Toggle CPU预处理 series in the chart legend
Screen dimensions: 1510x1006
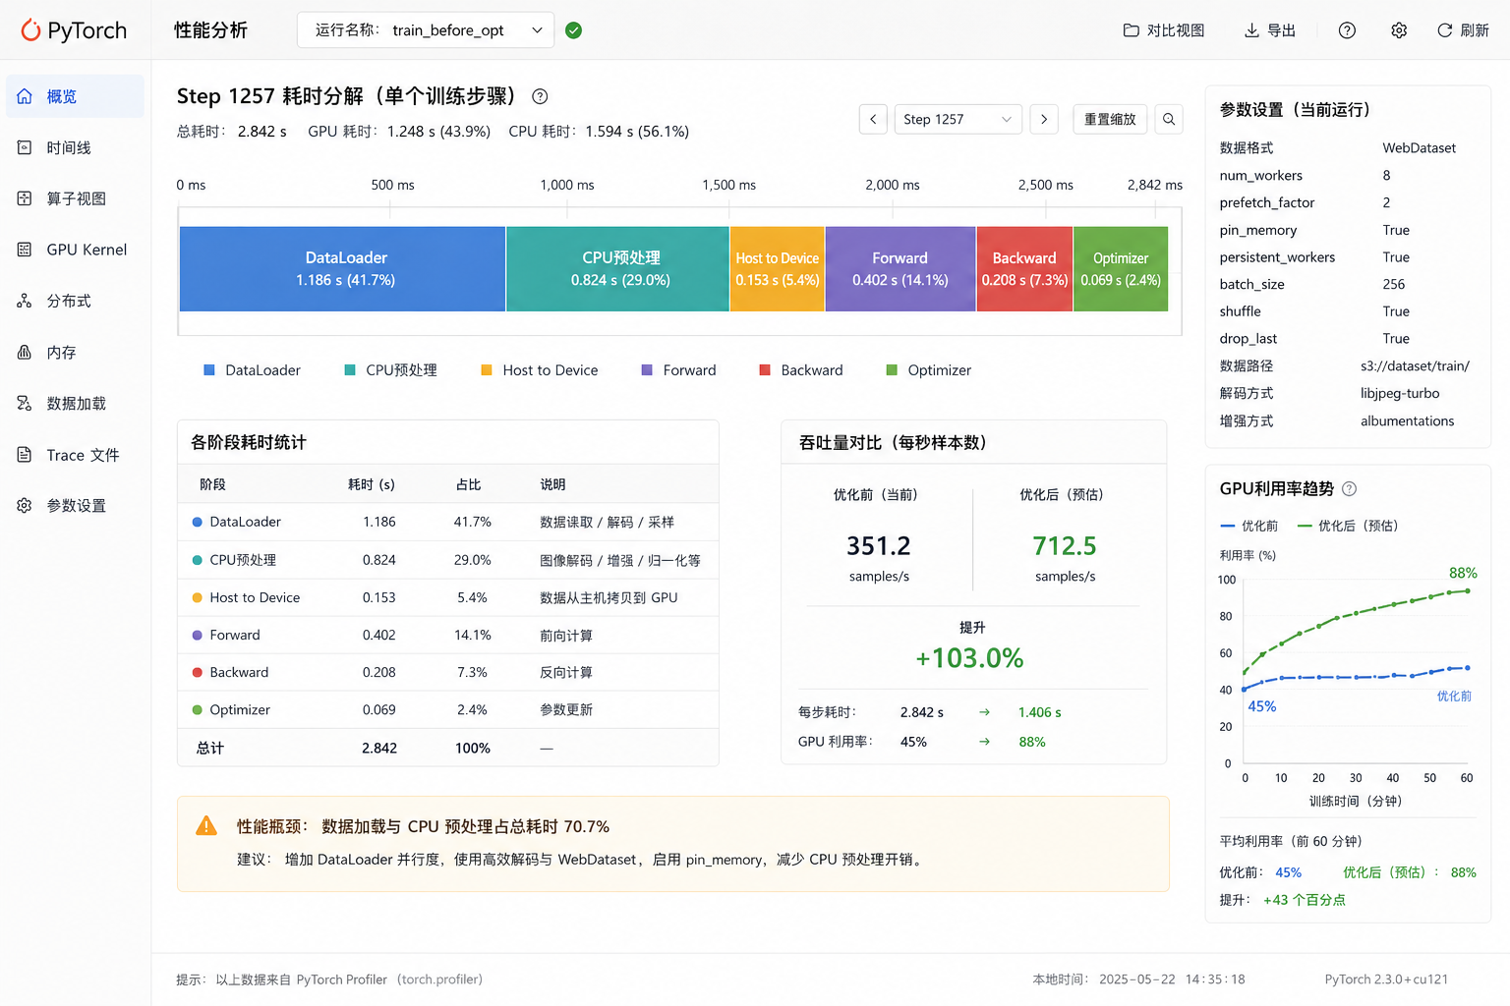[390, 370]
